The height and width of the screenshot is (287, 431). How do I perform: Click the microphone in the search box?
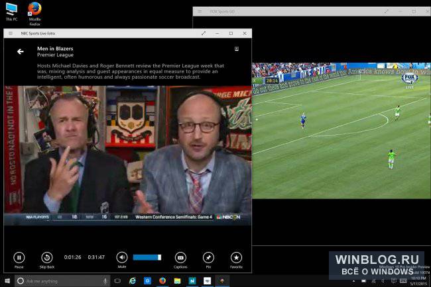[105, 281]
